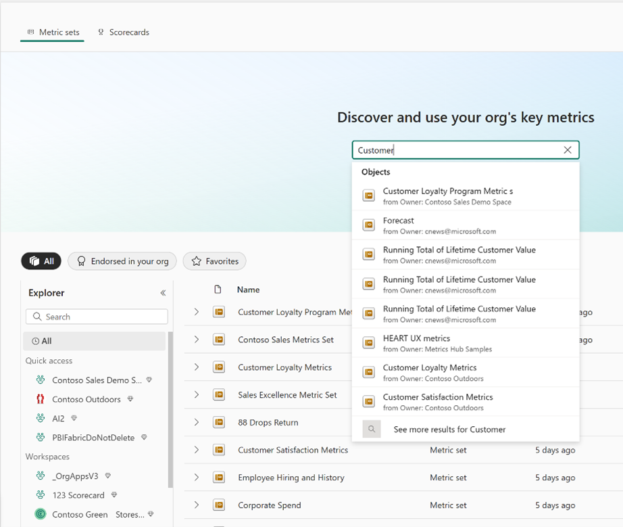Filter by Endorsed in your org
Screen dimensions: 623x527
pyautogui.click(x=122, y=261)
